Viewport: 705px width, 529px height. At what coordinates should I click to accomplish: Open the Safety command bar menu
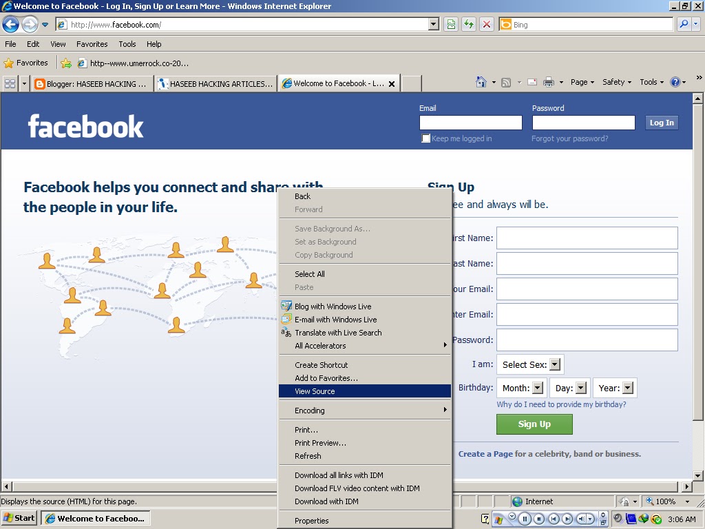click(x=617, y=82)
